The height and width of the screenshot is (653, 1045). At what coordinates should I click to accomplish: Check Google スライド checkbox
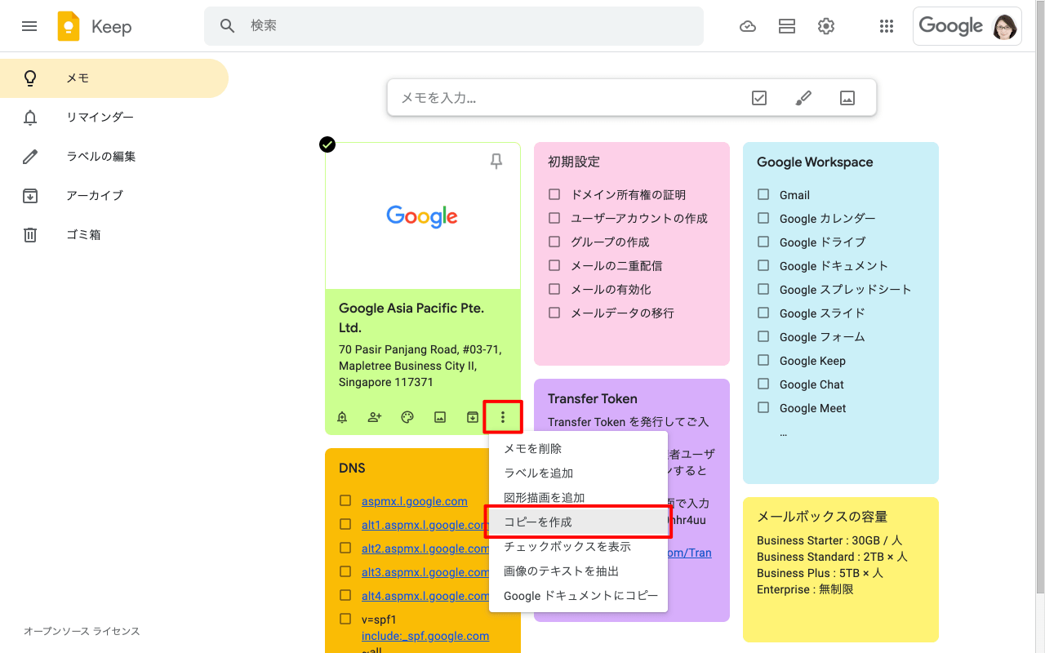[x=763, y=313]
